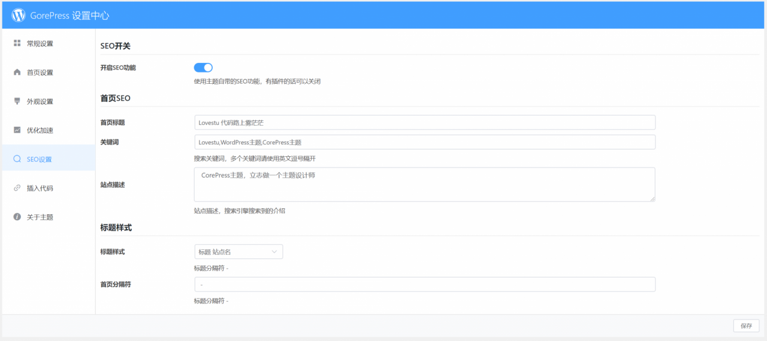Click into the 关键词 text field

[x=424, y=142]
